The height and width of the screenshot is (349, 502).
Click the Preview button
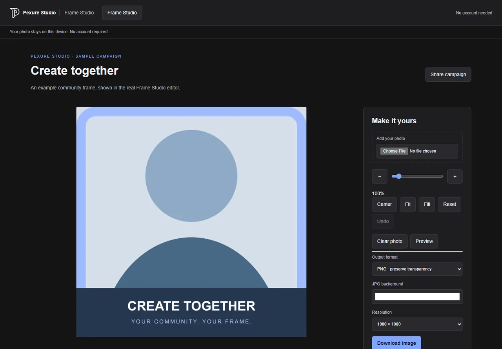pyautogui.click(x=424, y=241)
